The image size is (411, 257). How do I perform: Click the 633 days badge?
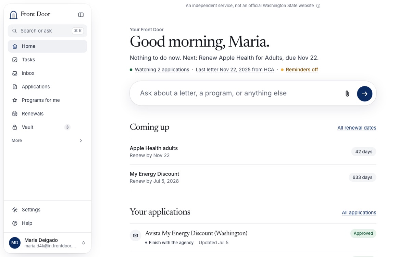click(x=362, y=178)
